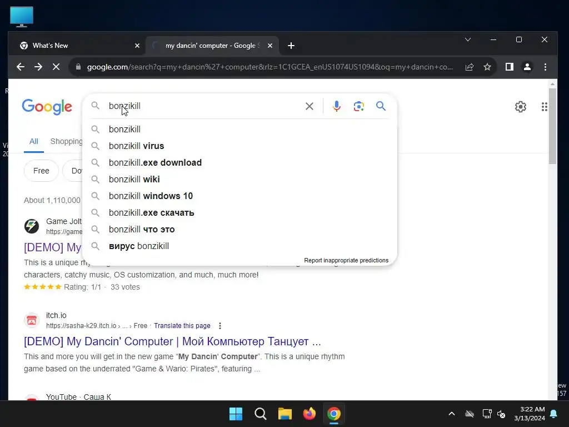This screenshot has height=427, width=569.
Task: Bookmark this page with the star
Action: 487,67
